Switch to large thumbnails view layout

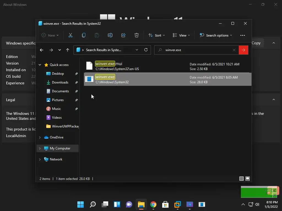coord(248,179)
